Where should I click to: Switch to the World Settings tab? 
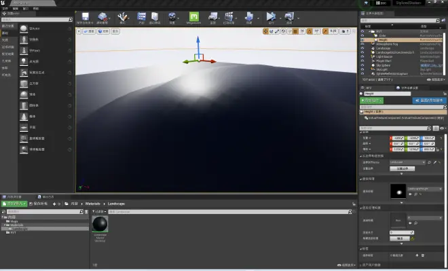[407, 88]
